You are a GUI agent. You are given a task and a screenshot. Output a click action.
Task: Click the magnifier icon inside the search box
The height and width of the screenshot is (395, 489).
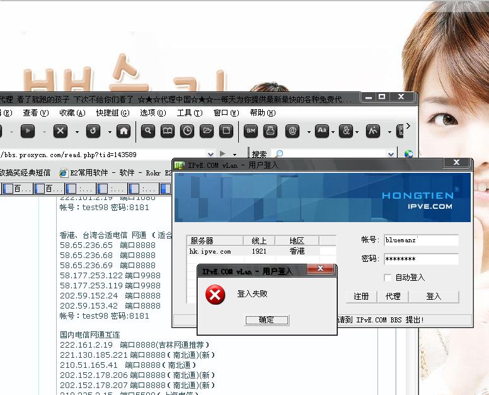tap(279, 153)
